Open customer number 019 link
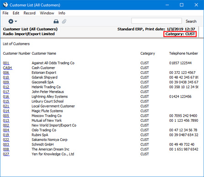The image size is (204, 177). pos(6,135)
